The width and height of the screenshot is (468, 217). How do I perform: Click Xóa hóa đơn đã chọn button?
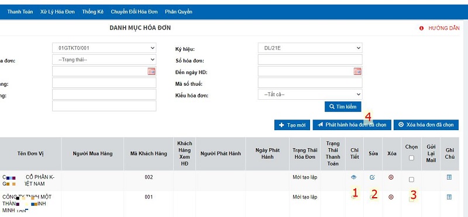[426, 125]
